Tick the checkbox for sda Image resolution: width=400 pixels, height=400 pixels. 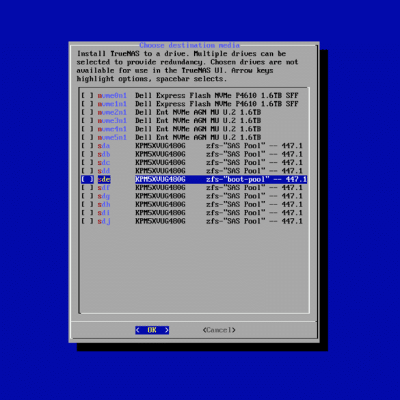[x=88, y=146]
